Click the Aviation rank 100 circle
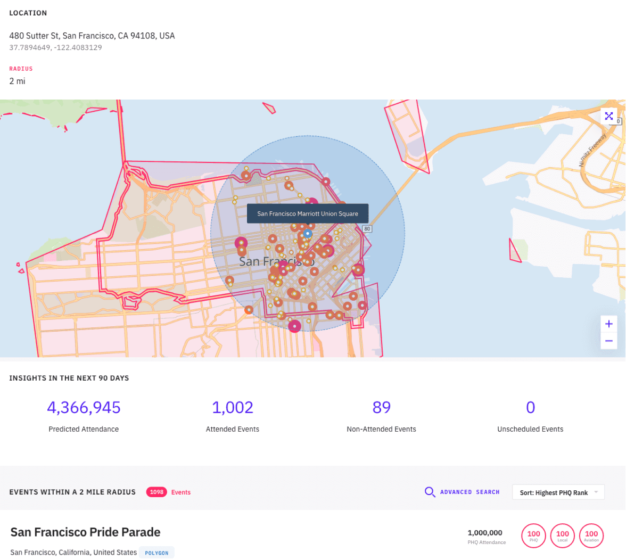Viewport: 626px width, 560px height. (591, 536)
